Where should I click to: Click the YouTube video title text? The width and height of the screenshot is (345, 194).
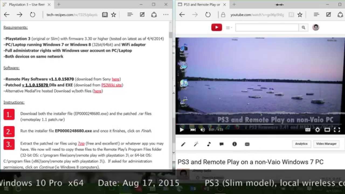tap(250, 162)
